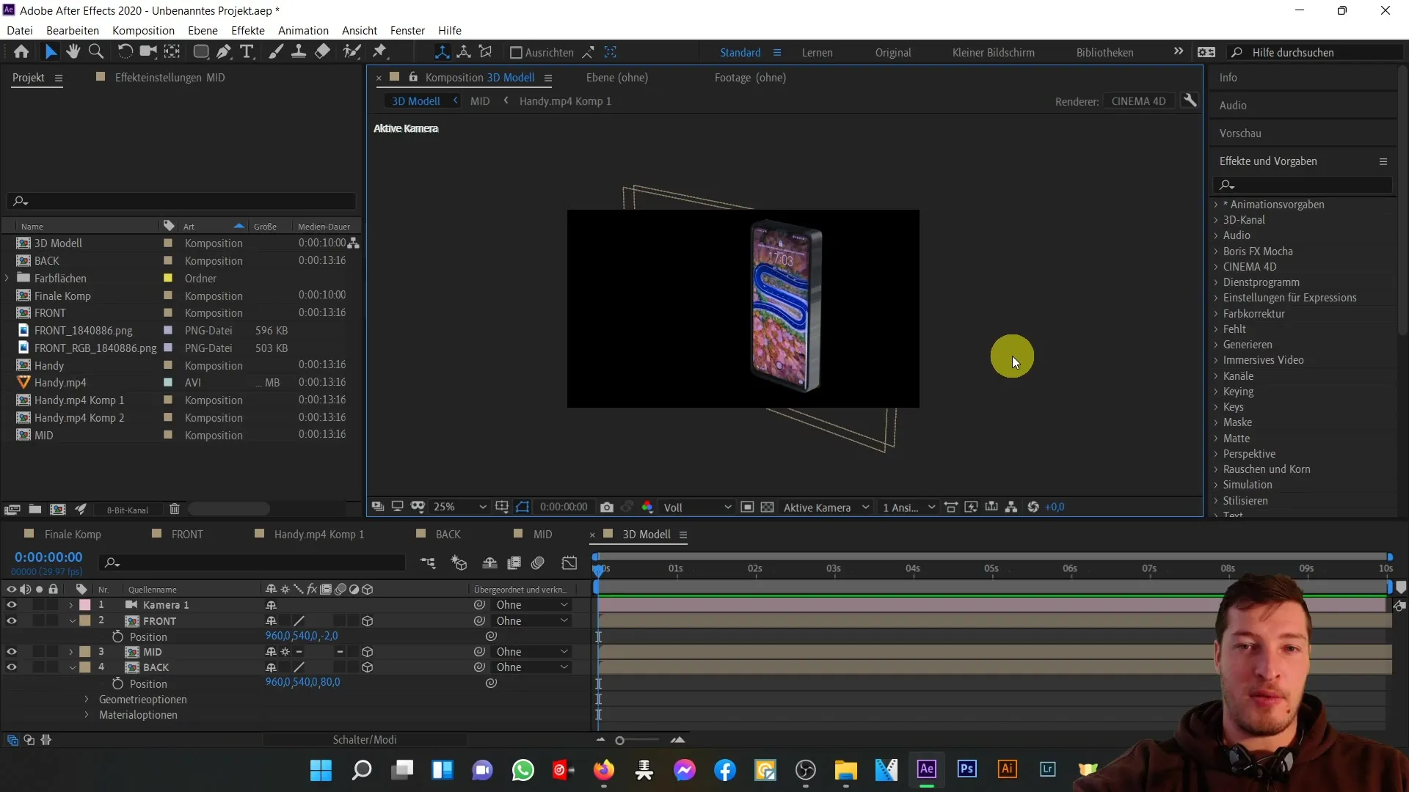This screenshot has width=1409, height=792.
Task: Switch to the Lernen workspace
Action: [x=817, y=53]
